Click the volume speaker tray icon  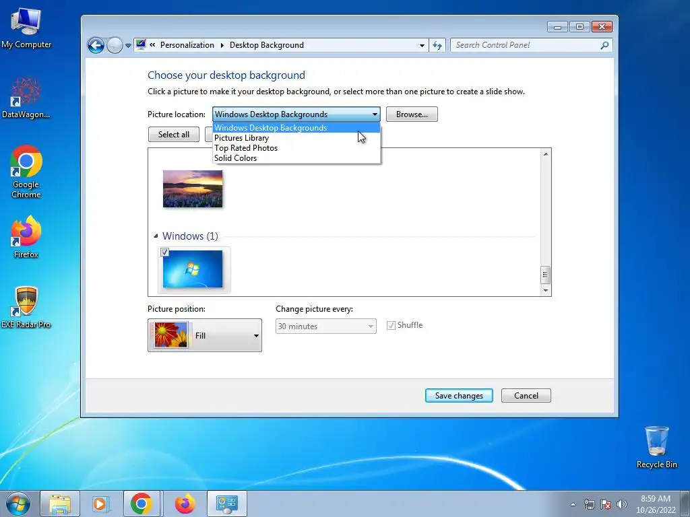621,504
